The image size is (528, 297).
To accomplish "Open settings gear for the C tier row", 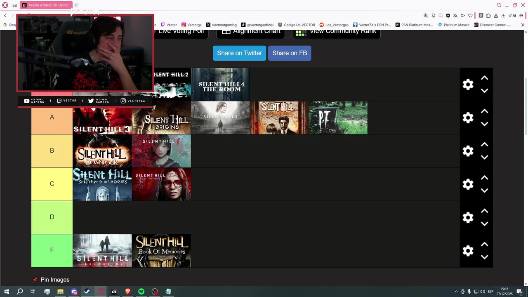I will click(468, 184).
